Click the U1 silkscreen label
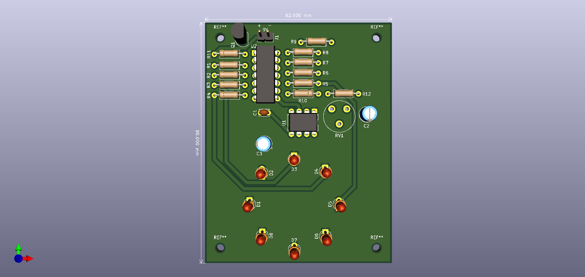 pos(284,123)
